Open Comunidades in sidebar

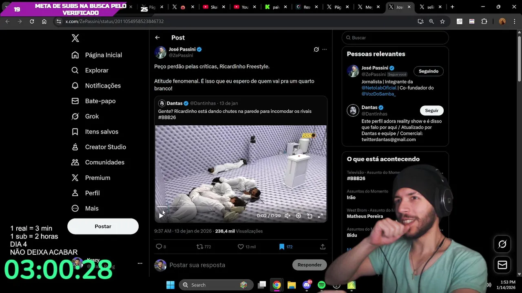tap(97, 162)
